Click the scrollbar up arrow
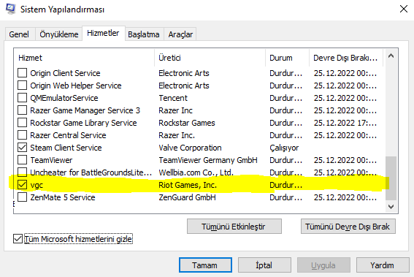This screenshot has width=414, height=277. click(x=391, y=56)
